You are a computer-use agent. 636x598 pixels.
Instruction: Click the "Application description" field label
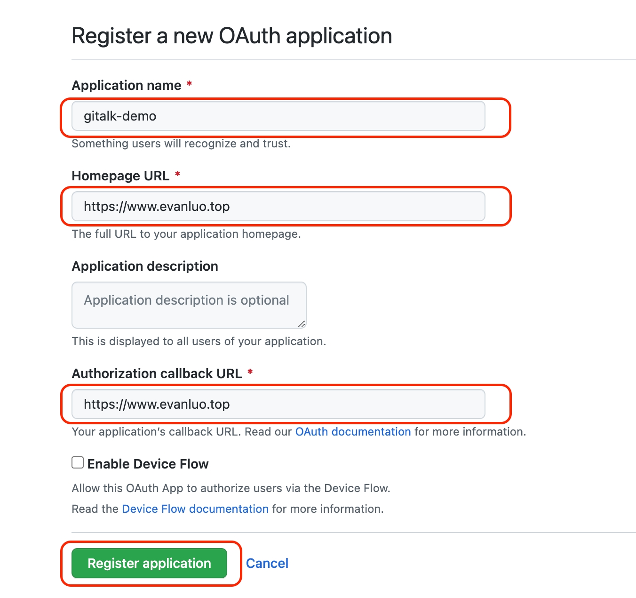pyautogui.click(x=145, y=267)
